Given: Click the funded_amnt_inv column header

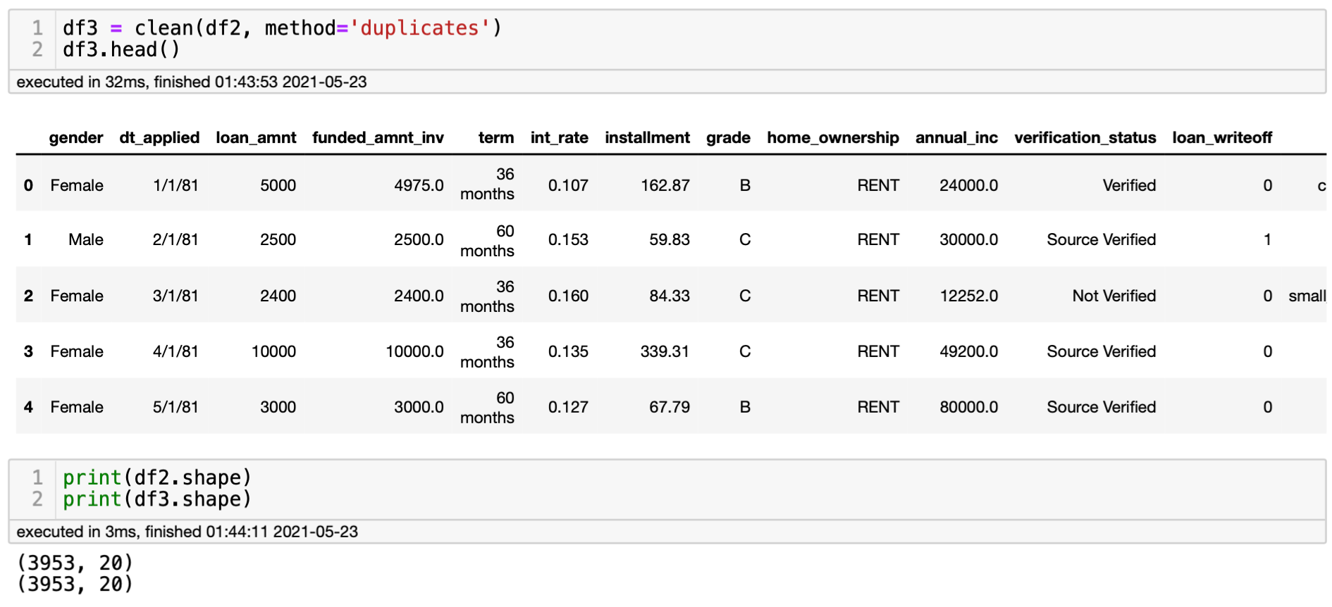Looking at the screenshot, I should [x=378, y=138].
